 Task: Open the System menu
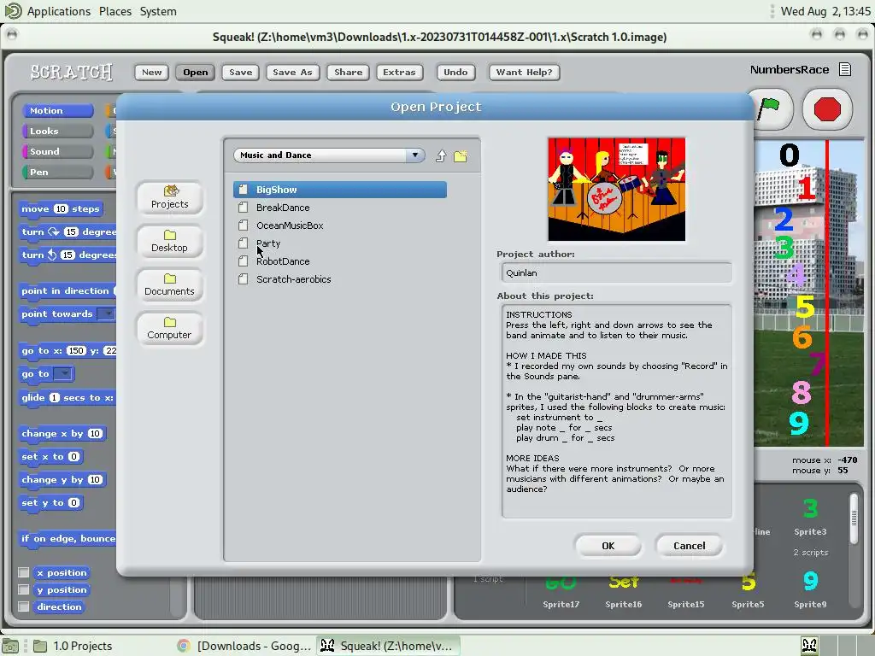click(158, 11)
